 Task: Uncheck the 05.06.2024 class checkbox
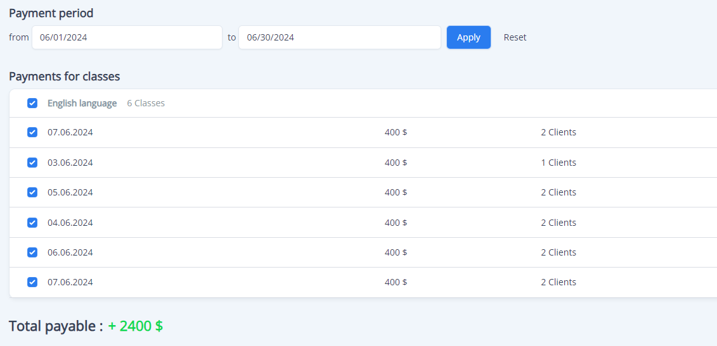click(32, 192)
